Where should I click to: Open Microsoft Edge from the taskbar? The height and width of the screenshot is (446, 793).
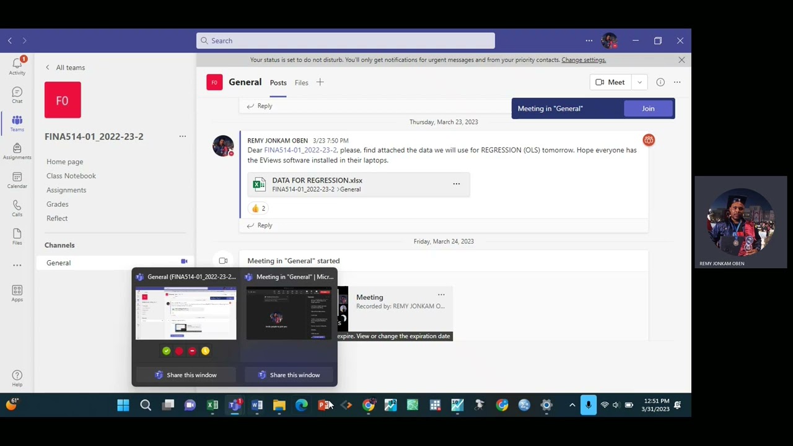pos(302,405)
